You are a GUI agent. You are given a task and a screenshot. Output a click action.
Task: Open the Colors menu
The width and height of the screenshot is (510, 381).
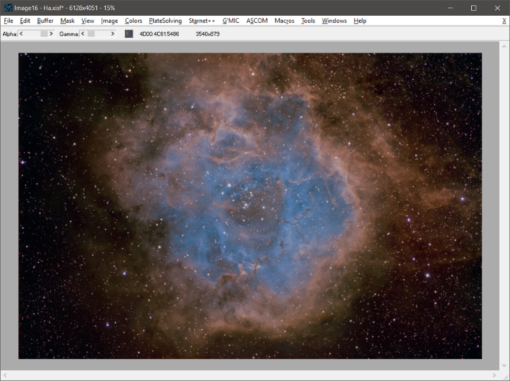tap(133, 21)
